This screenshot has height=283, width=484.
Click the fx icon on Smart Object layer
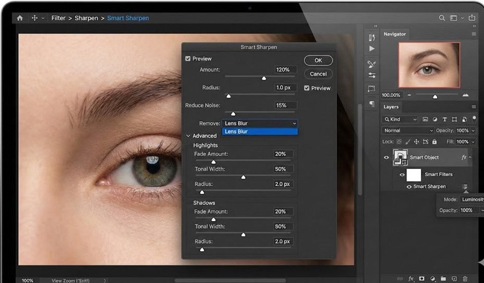464,158
